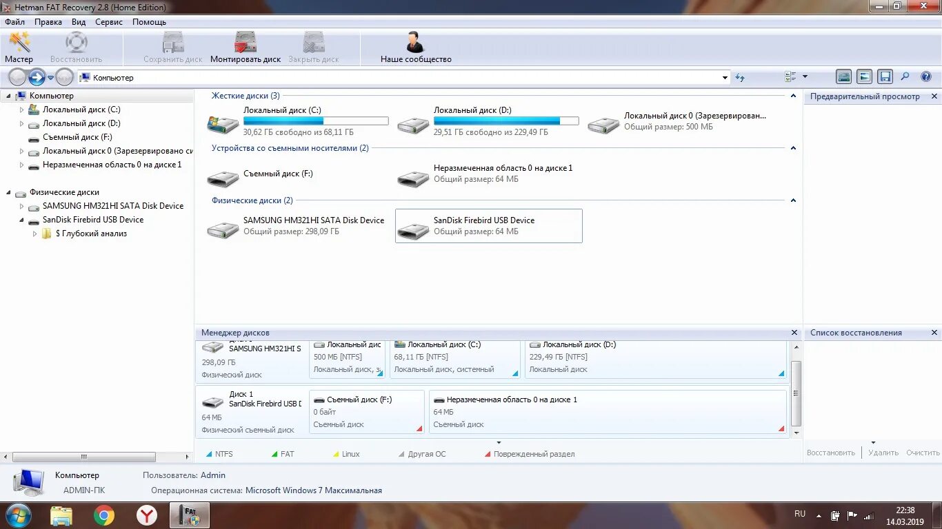
Task: Click the RU language indicator in tray
Action: coord(800,514)
